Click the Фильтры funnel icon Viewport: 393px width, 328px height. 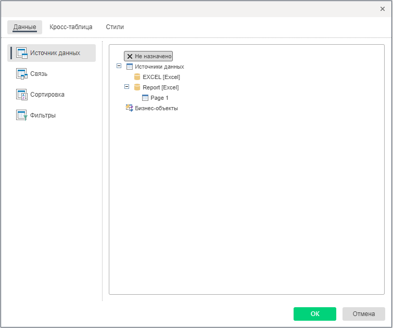[22, 115]
